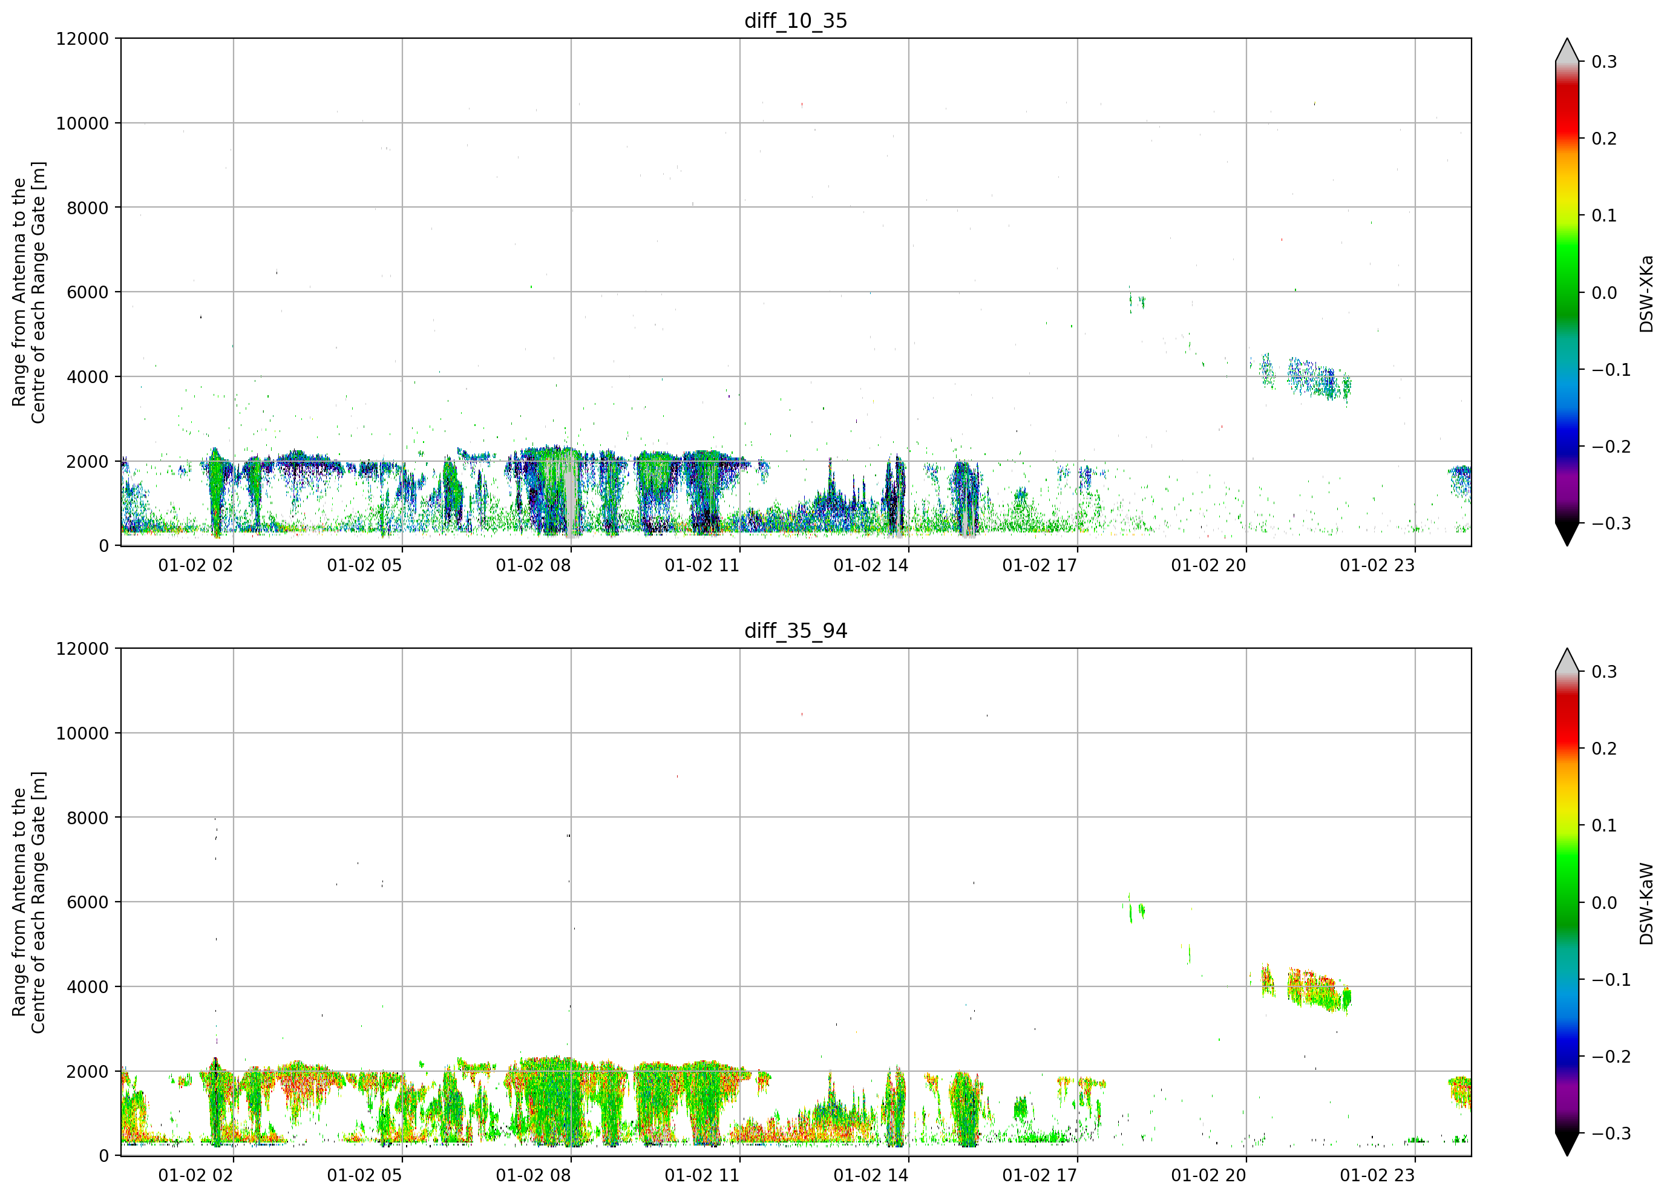Click the 10000 y-tick on diff_35_94 plot
The image size is (1667, 1197).
click(x=82, y=733)
